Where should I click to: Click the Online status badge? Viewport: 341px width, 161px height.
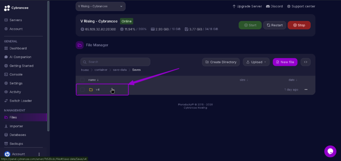(x=127, y=21)
